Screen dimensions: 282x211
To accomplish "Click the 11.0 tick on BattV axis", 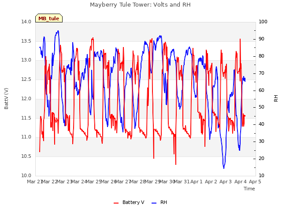I will coord(26,137).
